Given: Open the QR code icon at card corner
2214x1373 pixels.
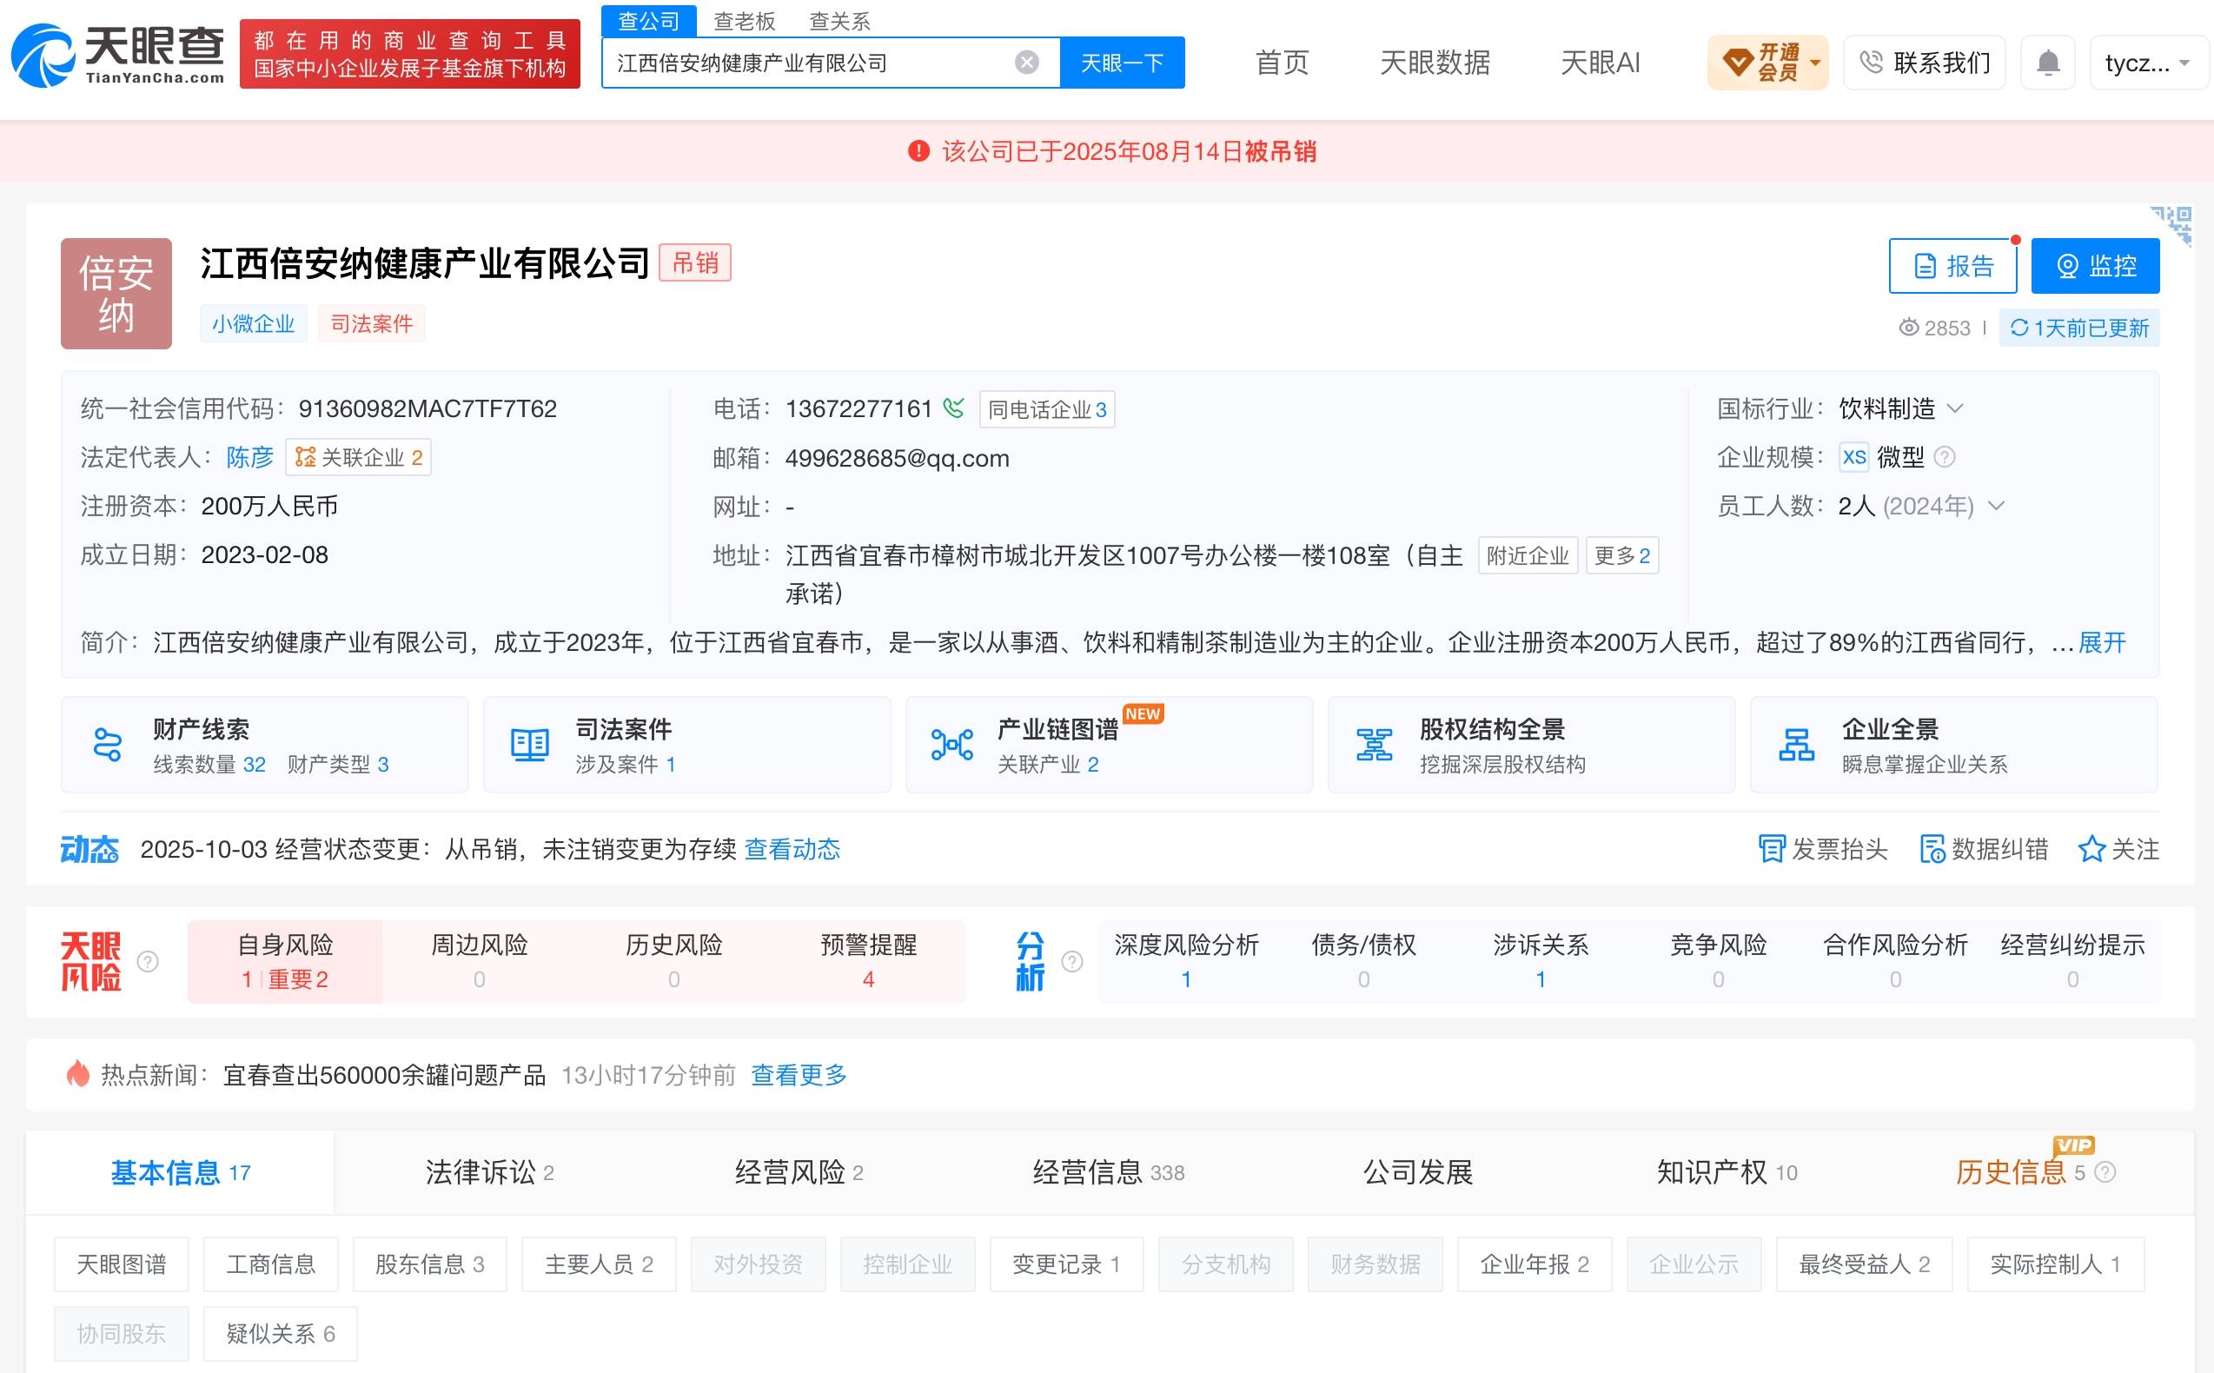Looking at the screenshot, I should point(2173,225).
